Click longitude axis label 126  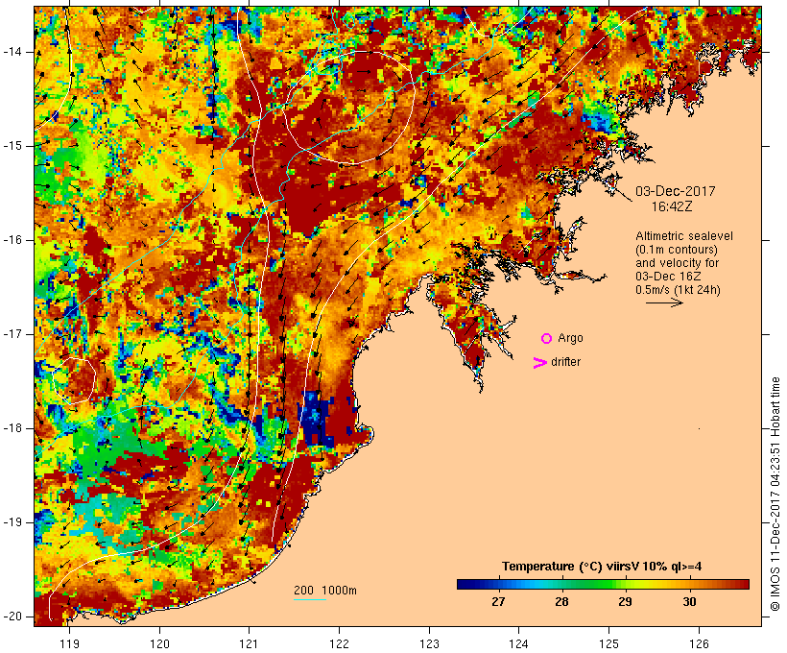[699, 644]
